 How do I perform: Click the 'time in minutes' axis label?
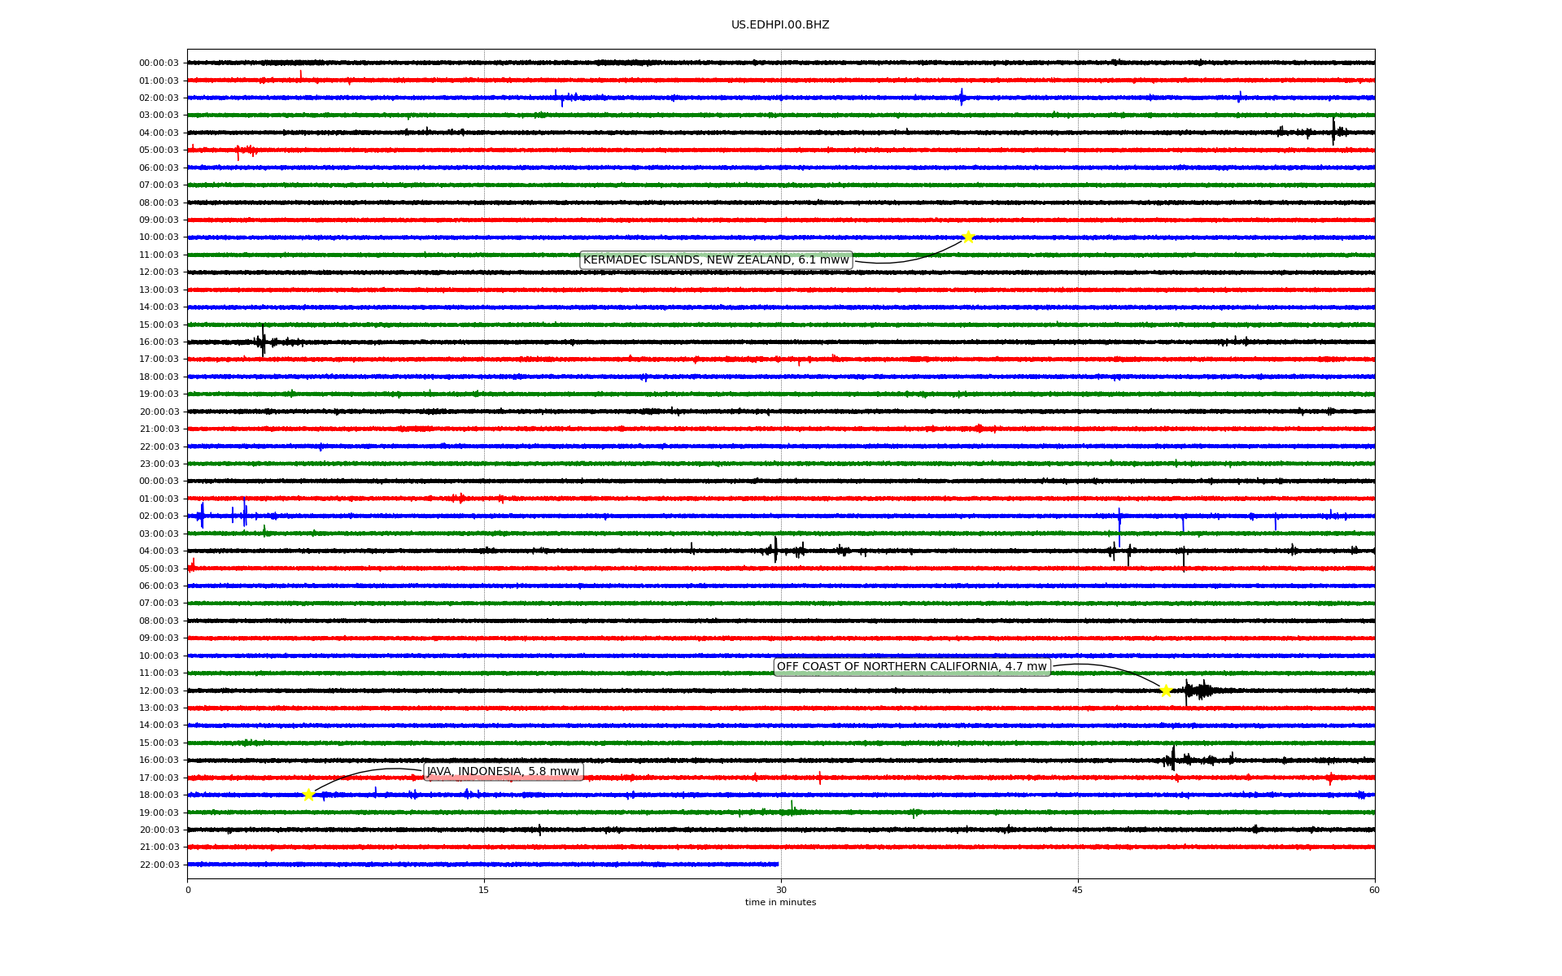pyautogui.click(x=780, y=902)
